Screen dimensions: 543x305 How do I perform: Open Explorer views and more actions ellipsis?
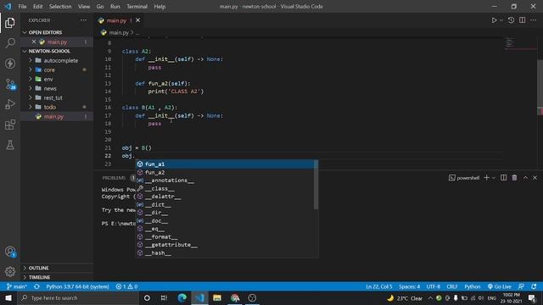[83, 20]
